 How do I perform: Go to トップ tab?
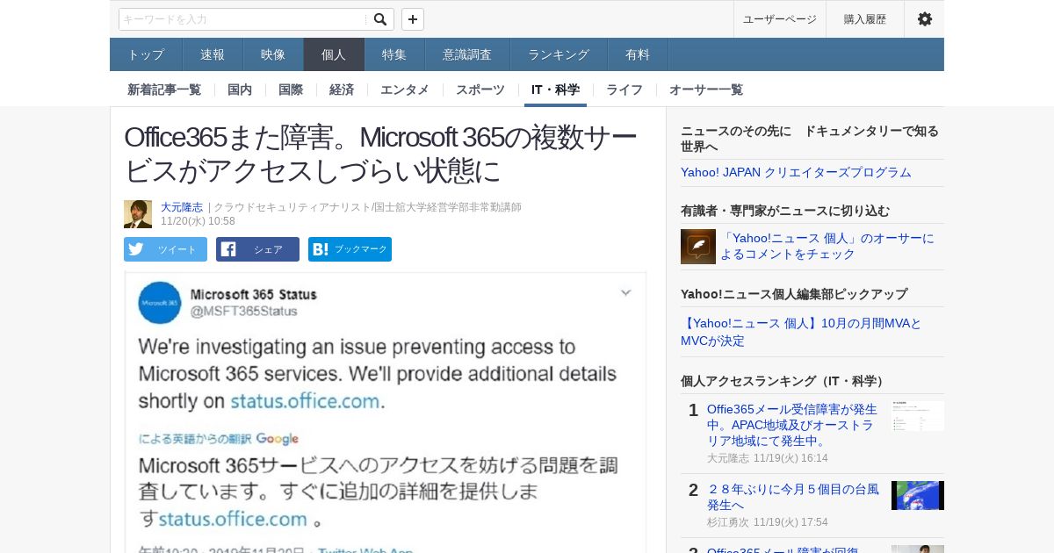(x=146, y=54)
